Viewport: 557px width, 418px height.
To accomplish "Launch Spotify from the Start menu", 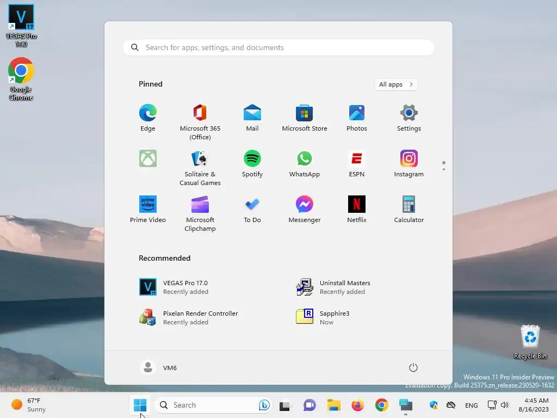I will [252, 164].
